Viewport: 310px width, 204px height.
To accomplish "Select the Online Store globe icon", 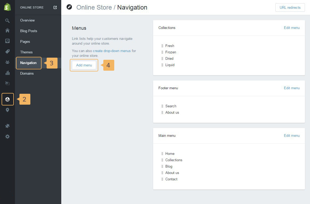I will pyautogui.click(x=7, y=99).
